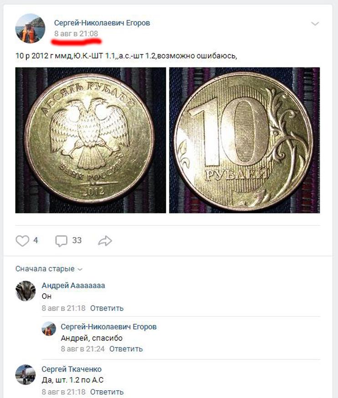Screen dimensions: 338x398
Task: Open the post options chevron menu
Action: pyautogui.click(x=315, y=24)
